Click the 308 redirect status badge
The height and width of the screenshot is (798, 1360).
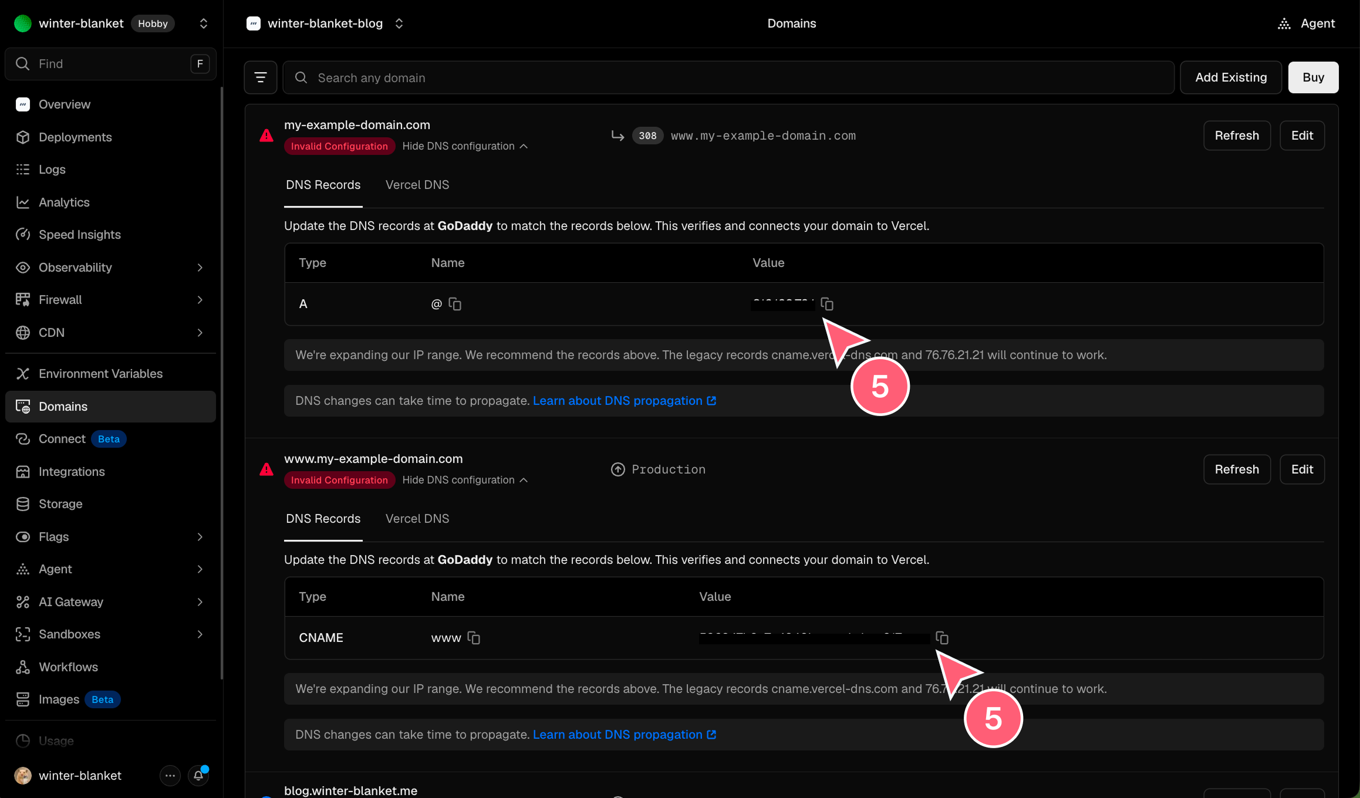[647, 136]
